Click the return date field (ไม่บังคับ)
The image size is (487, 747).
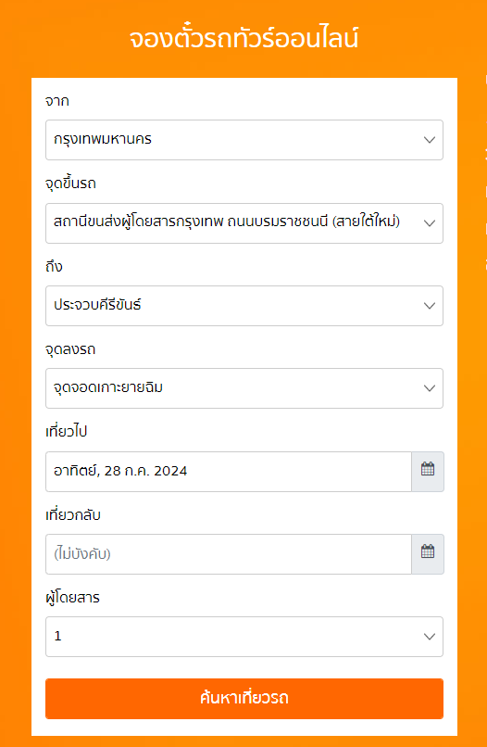tap(229, 553)
